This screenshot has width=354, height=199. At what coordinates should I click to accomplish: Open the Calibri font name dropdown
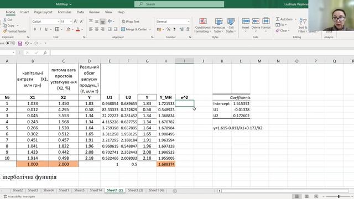(x=59, y=22)
